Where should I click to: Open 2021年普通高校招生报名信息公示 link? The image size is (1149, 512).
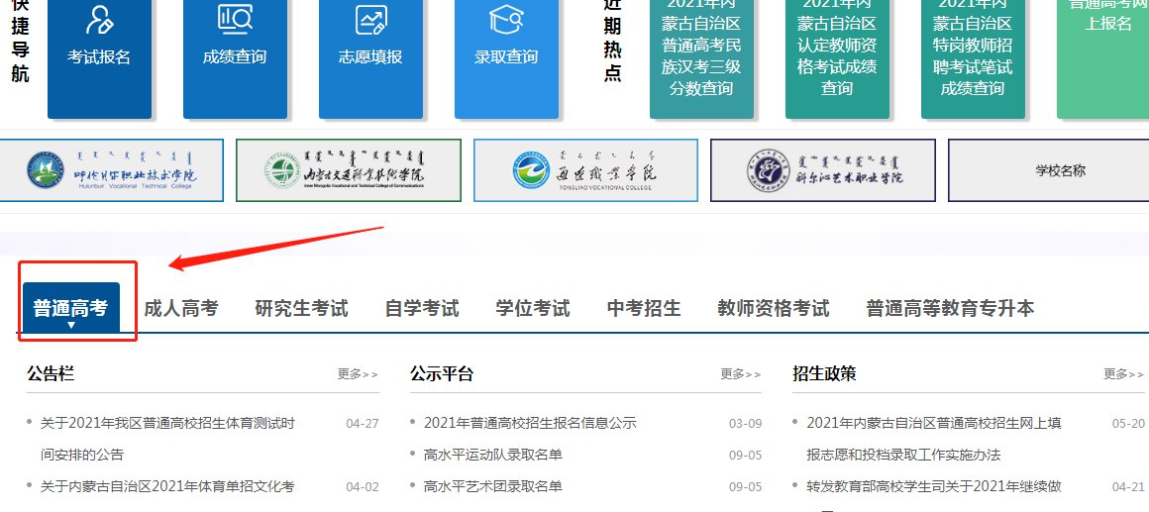530,423
